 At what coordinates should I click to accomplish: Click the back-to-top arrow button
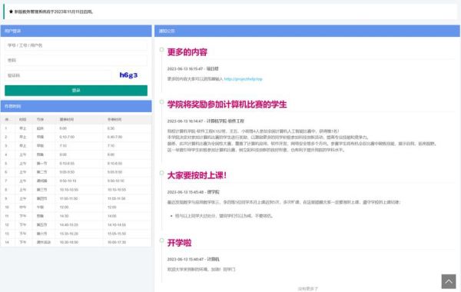tap(449, 281)
